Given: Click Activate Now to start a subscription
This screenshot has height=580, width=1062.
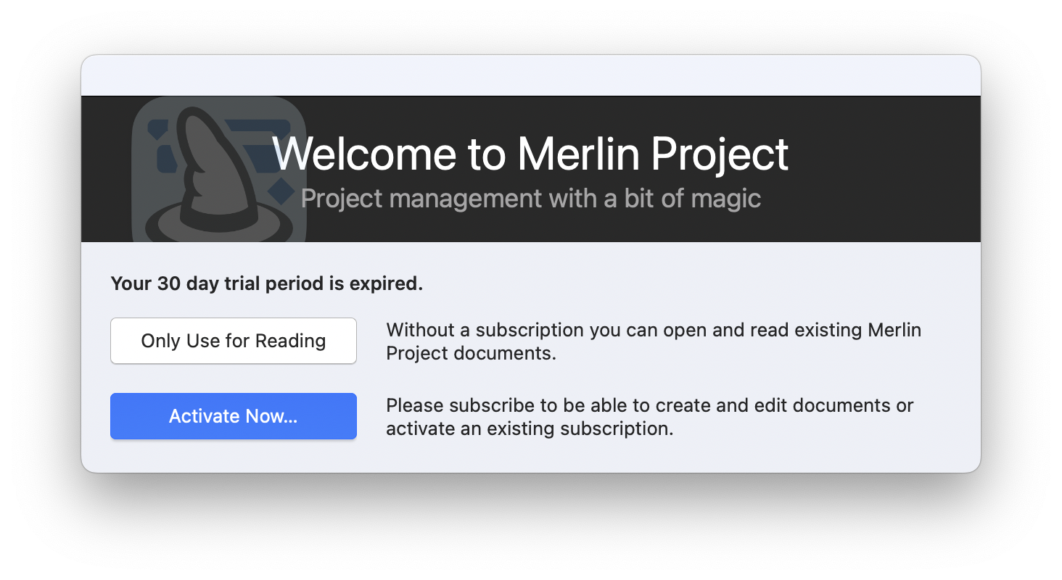Looking at the screenshot, I should [233, 416].
